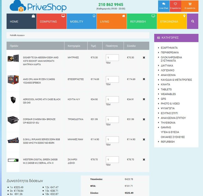This screenshot has height=196, width=203.
Task: Remove the Gigabyte GA-AB350M motherboard from cart
Action: [144, 57]
